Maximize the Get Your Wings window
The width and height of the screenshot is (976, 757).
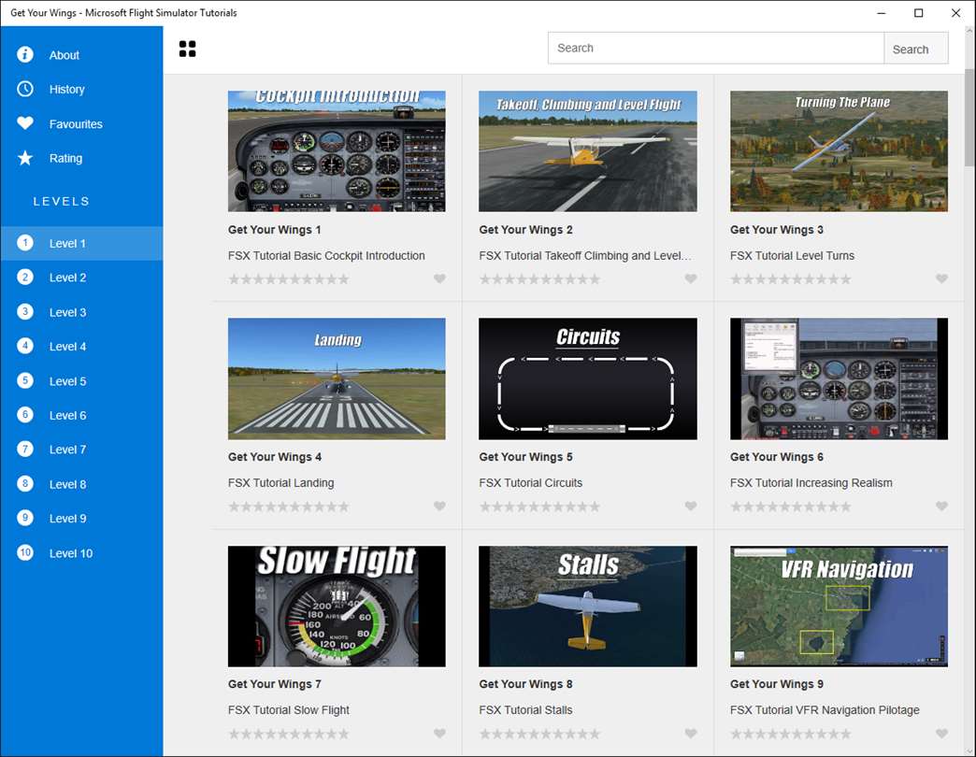(x=918, y=13)
